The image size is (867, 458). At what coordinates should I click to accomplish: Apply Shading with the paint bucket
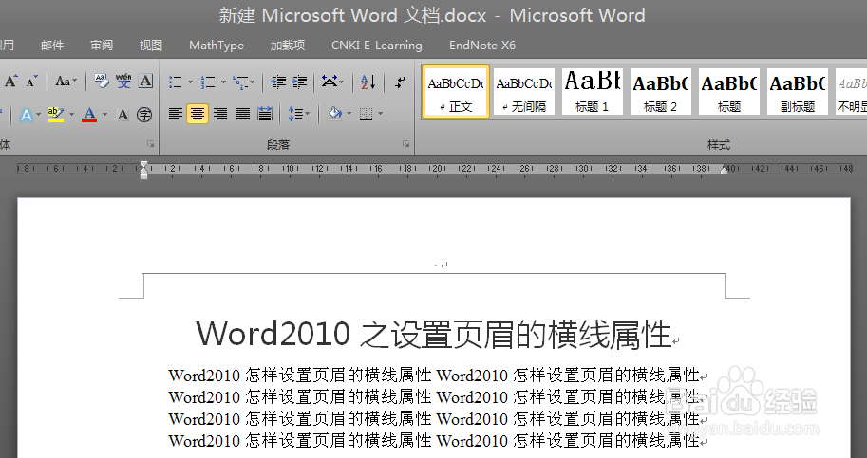(334, 114)
